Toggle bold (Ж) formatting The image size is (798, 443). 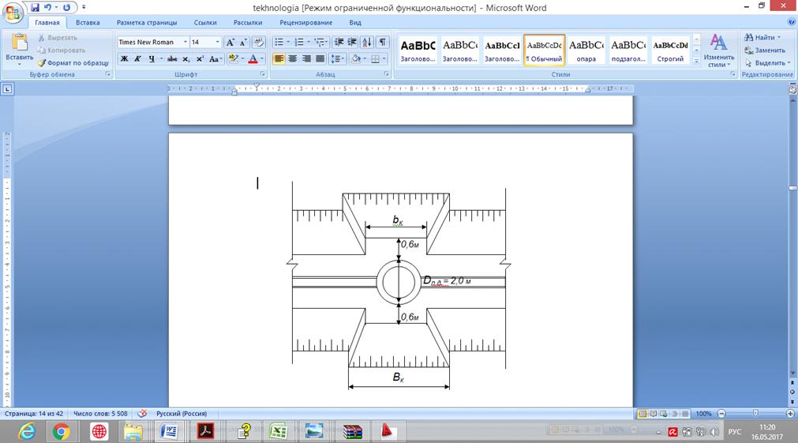[x=124, y=58]
